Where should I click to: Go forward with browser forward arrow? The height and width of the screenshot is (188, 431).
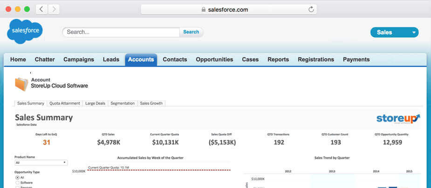click(54, 9)
